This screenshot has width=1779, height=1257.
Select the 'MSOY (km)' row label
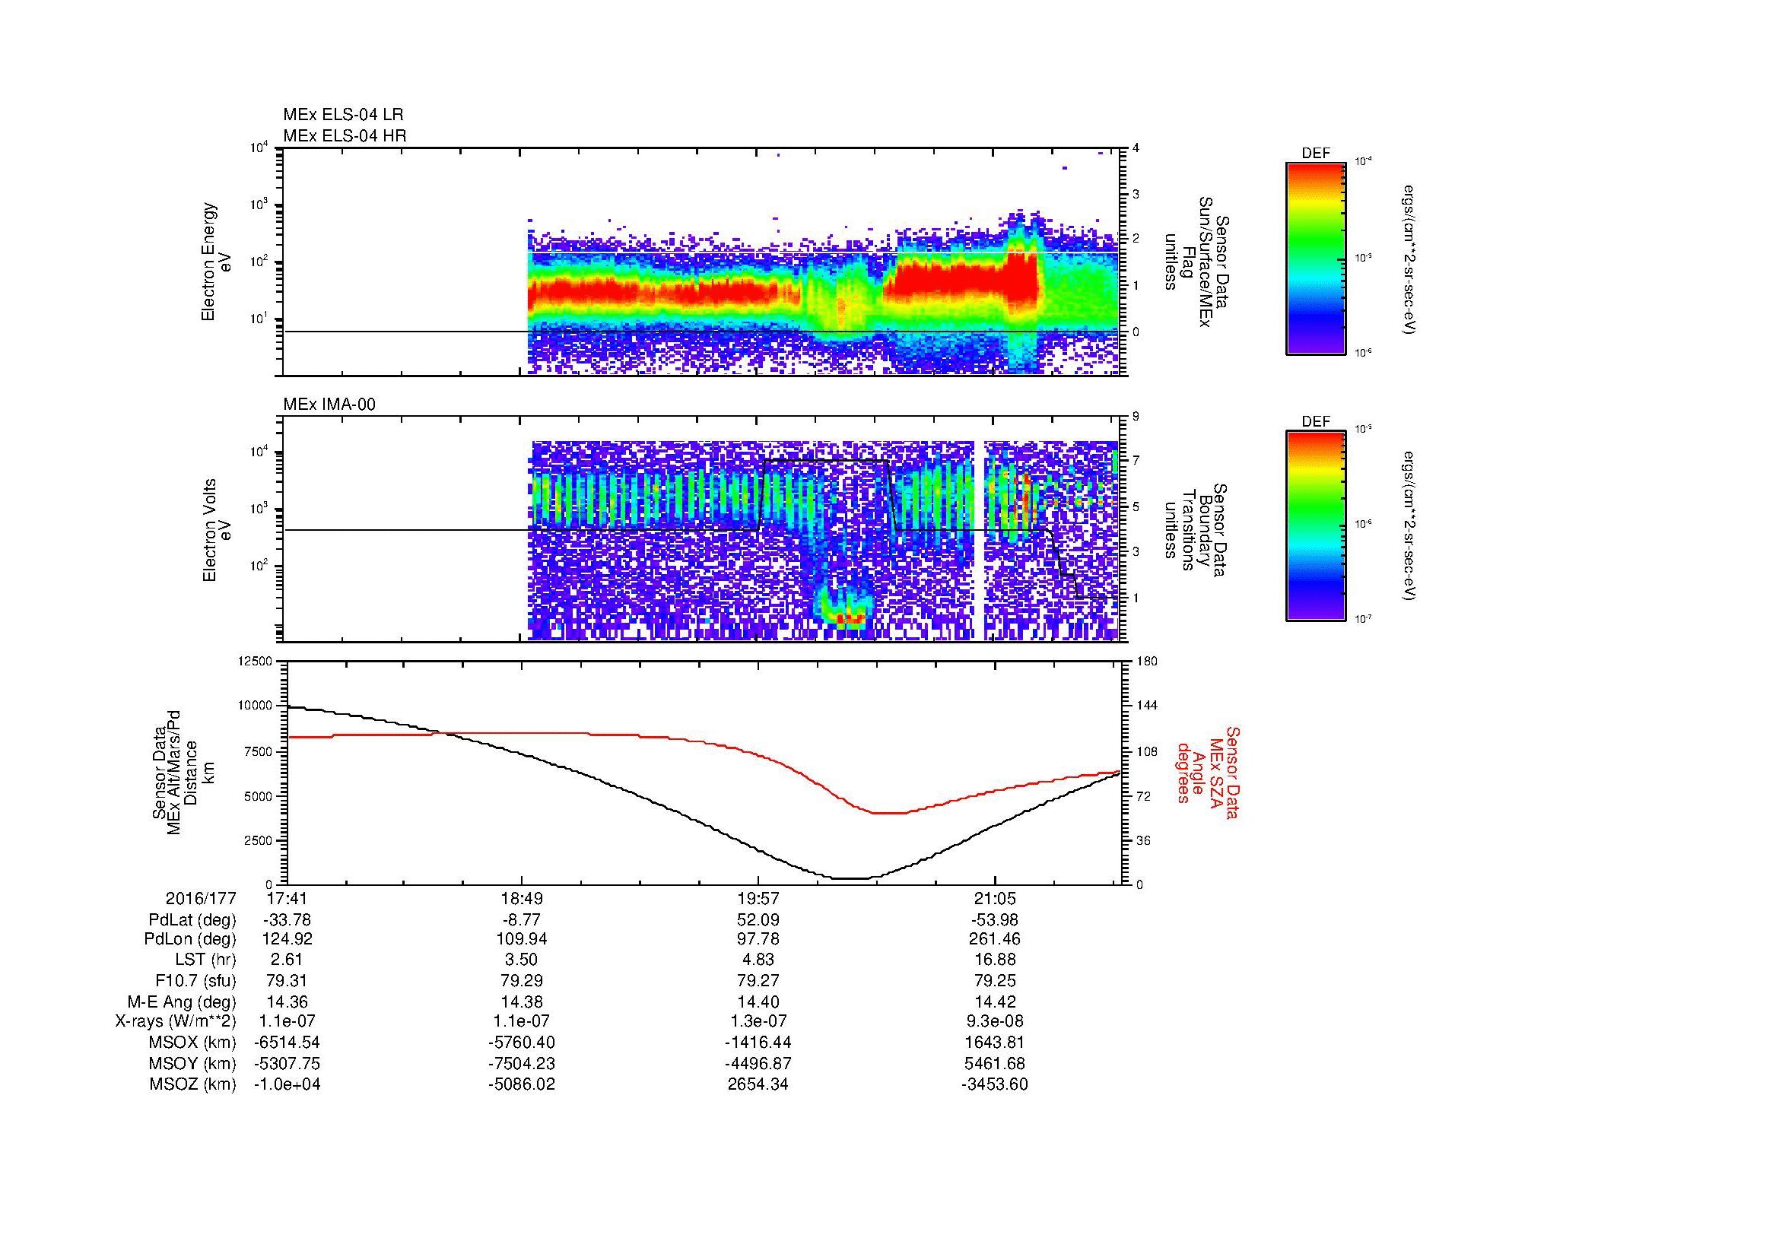point(193,1064)
